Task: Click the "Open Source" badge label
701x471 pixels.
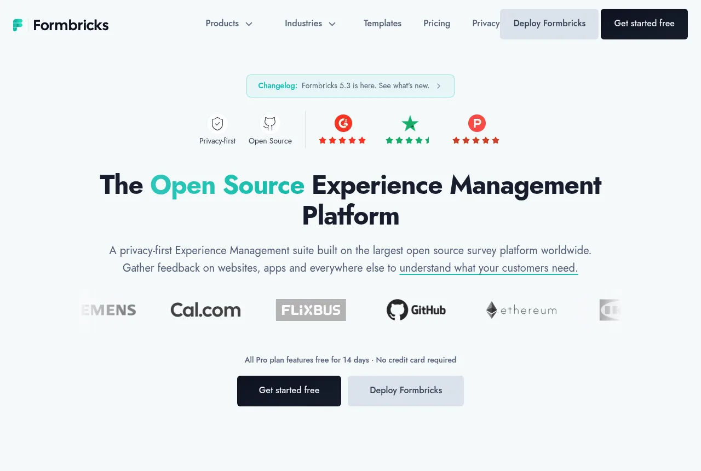Action: pos(270,141)
